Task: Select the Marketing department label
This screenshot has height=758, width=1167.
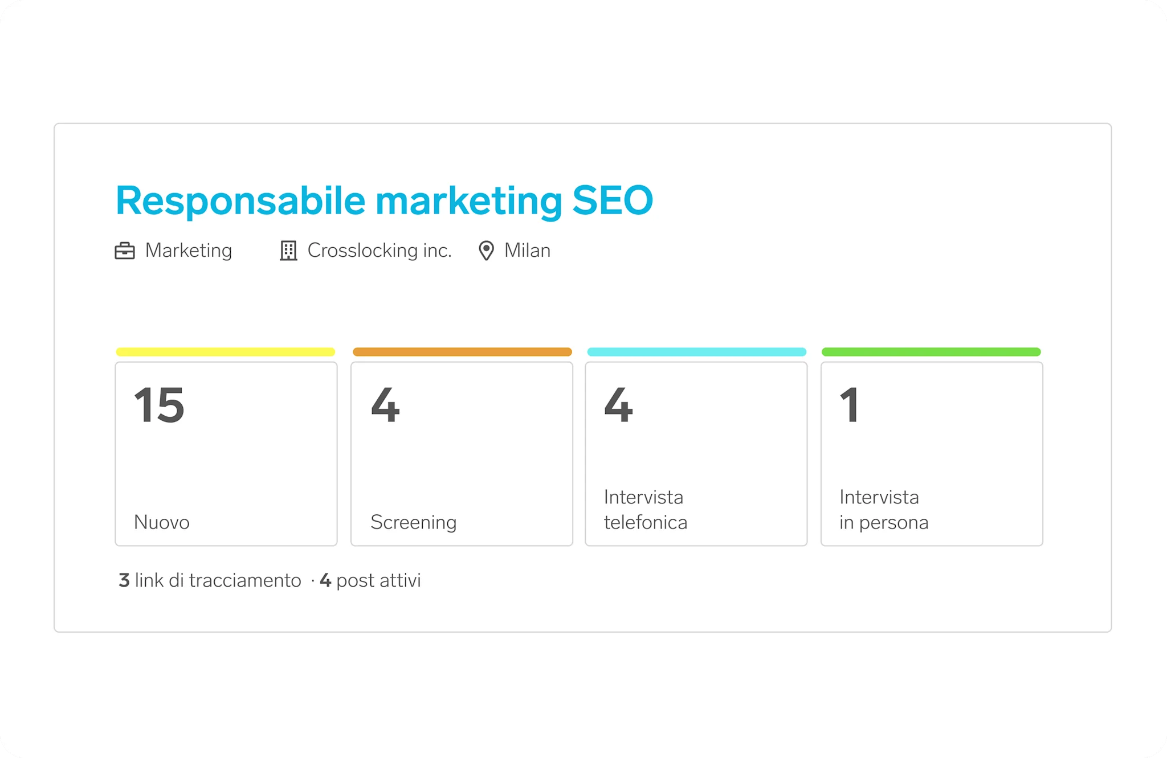Action: click(x=189, y=251)
